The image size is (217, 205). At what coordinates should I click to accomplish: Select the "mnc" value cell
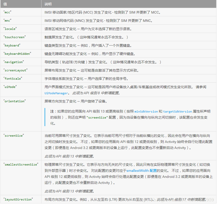8,21
